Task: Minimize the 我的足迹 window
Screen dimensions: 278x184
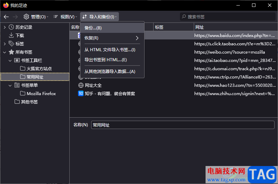Action: (x=238, y=5)
